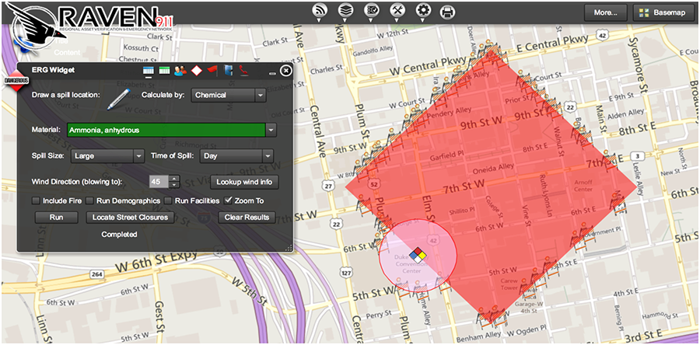This screenshot has width=700, height=345.
Task: Enable the Run Demographics checkbox
Action: 89,201
